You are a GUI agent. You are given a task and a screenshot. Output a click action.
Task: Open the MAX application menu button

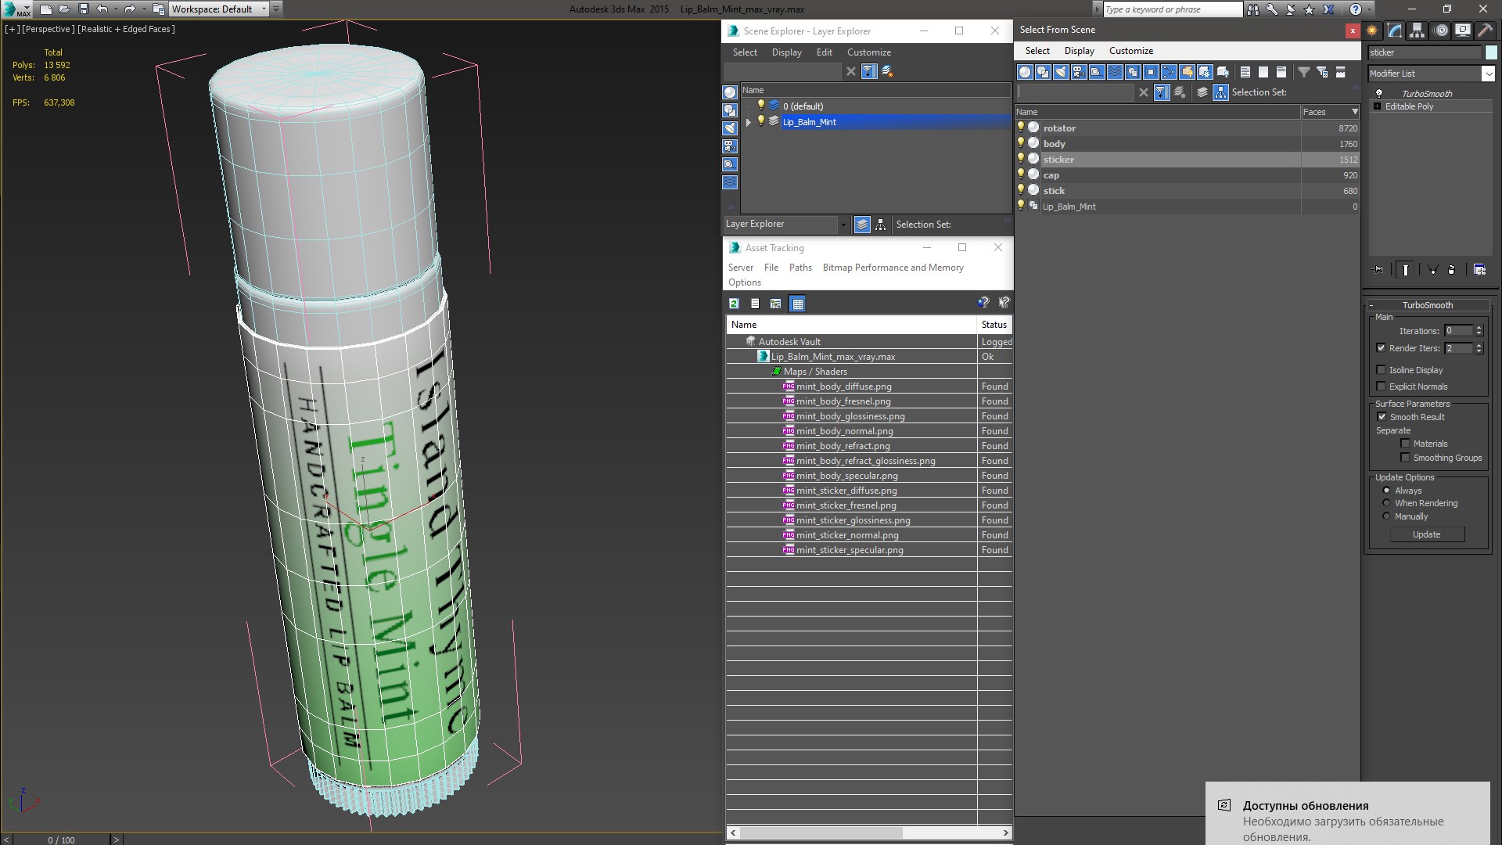16,9
